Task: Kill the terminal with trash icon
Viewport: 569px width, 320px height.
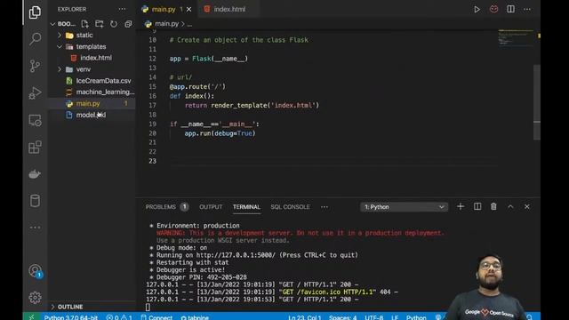Action: [x=493, y=206]
